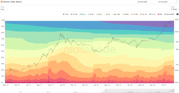The height and width of the screenshot is (93, 179).
Task: Toggle the 1y-2y legend entry
Action: click(107, 14)
